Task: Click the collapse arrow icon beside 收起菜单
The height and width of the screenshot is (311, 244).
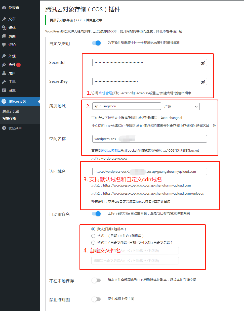Action: coord(4,128)
